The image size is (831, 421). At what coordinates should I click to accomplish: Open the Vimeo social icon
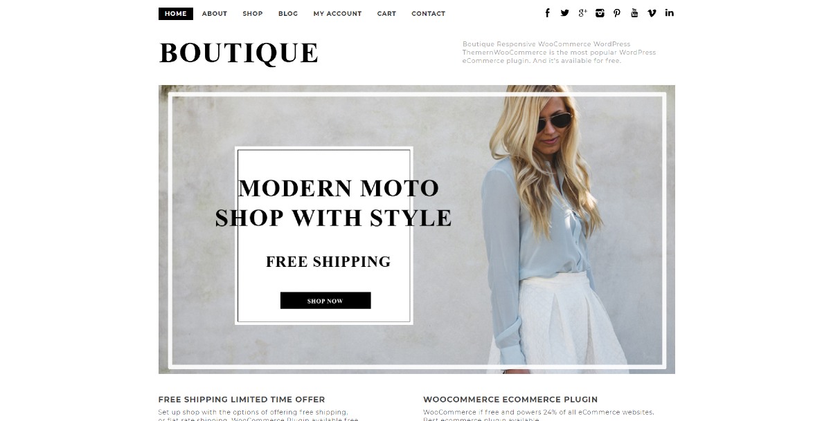pos(652,13)
